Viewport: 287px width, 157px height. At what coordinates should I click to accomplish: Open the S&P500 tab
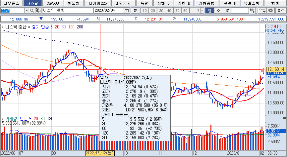(53, 3)
